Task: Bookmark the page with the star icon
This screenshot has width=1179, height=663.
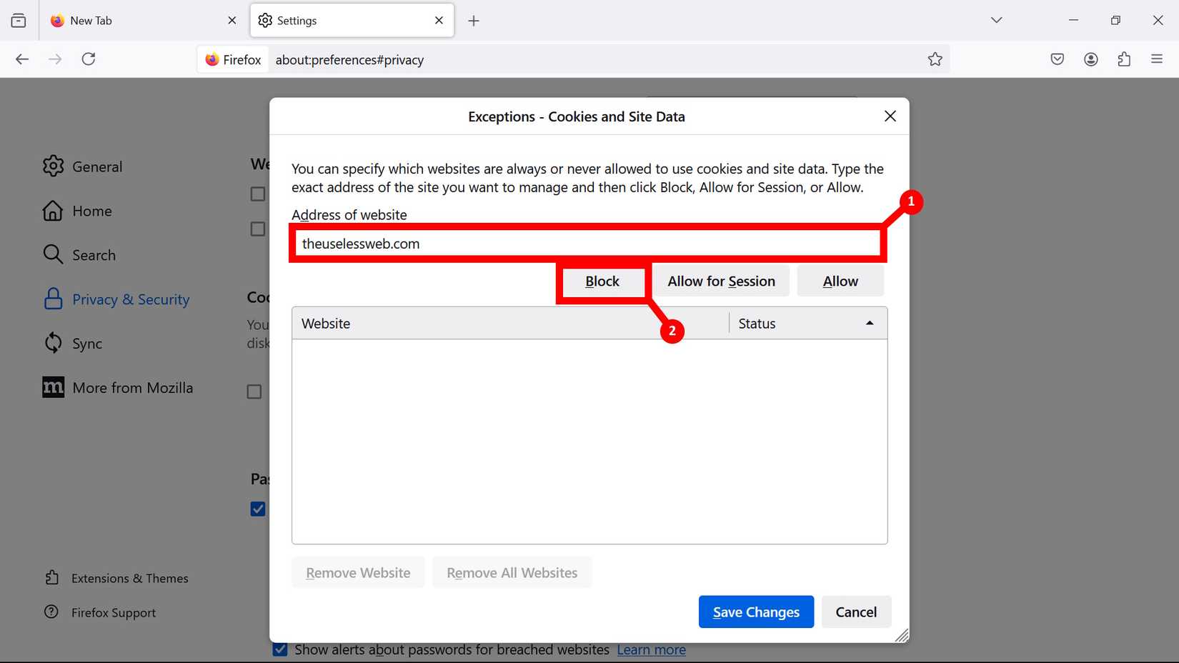Action: (x=935, y=59)
